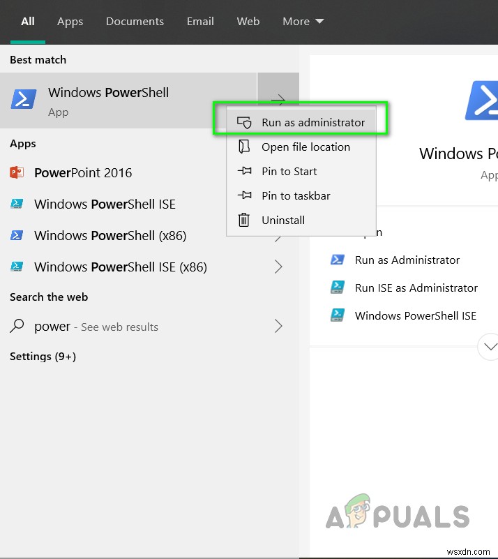Open PowerPoint 2016 from Apps list

[114, 173]
